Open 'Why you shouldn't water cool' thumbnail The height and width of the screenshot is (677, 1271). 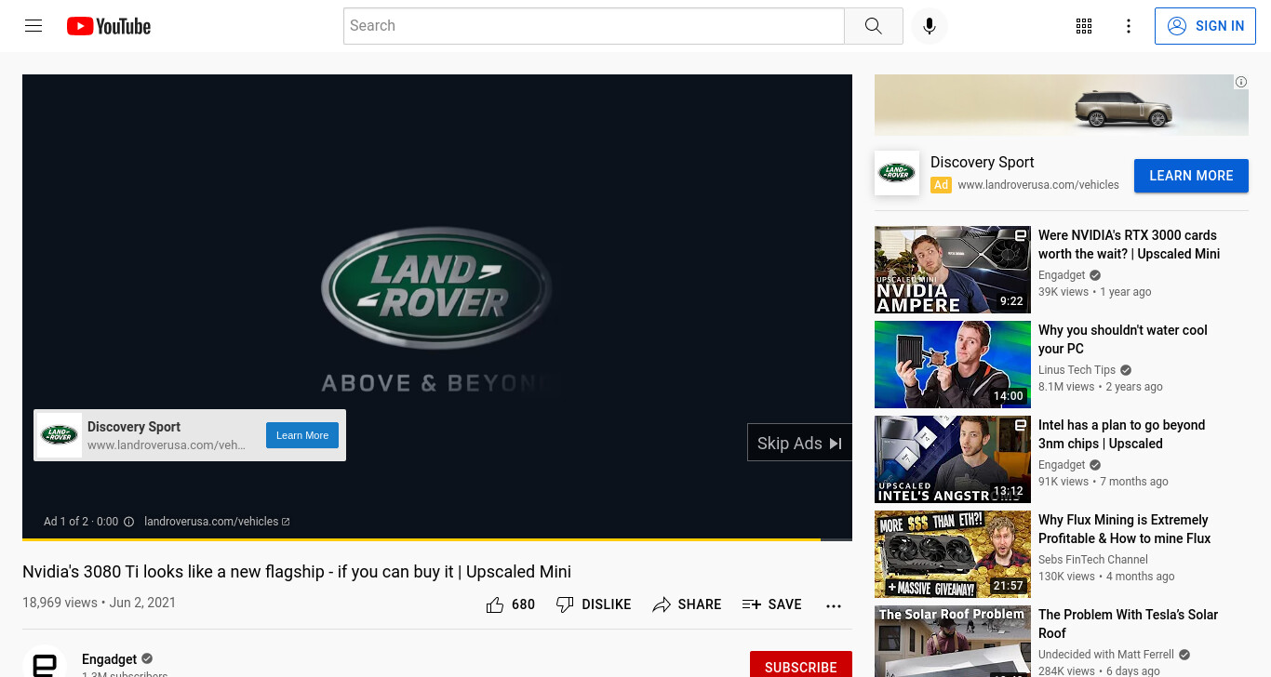pos(953,365)
